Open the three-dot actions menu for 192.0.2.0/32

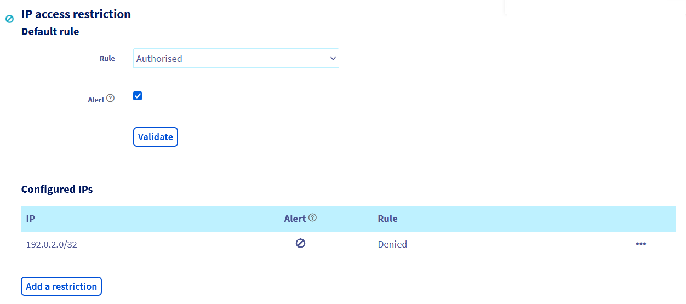click(x=641, y=244)
